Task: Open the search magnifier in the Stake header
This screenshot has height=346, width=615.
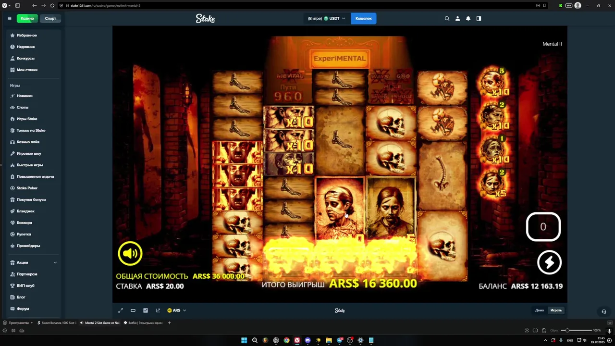Action: point(447,18)
